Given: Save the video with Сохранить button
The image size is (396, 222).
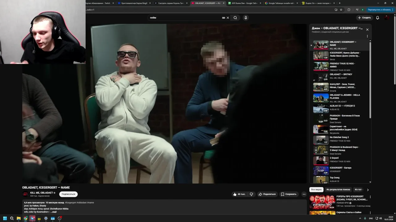Looking at the screenshot, I should tap(289, 194).
